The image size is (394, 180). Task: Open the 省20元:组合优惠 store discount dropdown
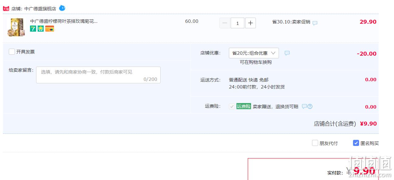(254, 53)
